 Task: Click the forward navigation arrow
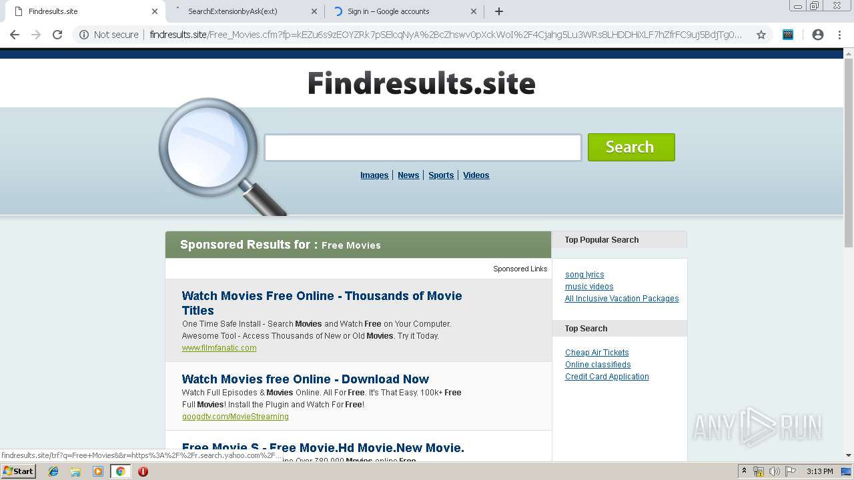pyautogui.click(x=36, y=35)
